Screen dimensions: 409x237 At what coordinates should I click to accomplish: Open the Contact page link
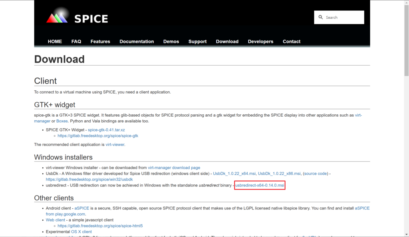pyautogui.click(x=292, y=41)
